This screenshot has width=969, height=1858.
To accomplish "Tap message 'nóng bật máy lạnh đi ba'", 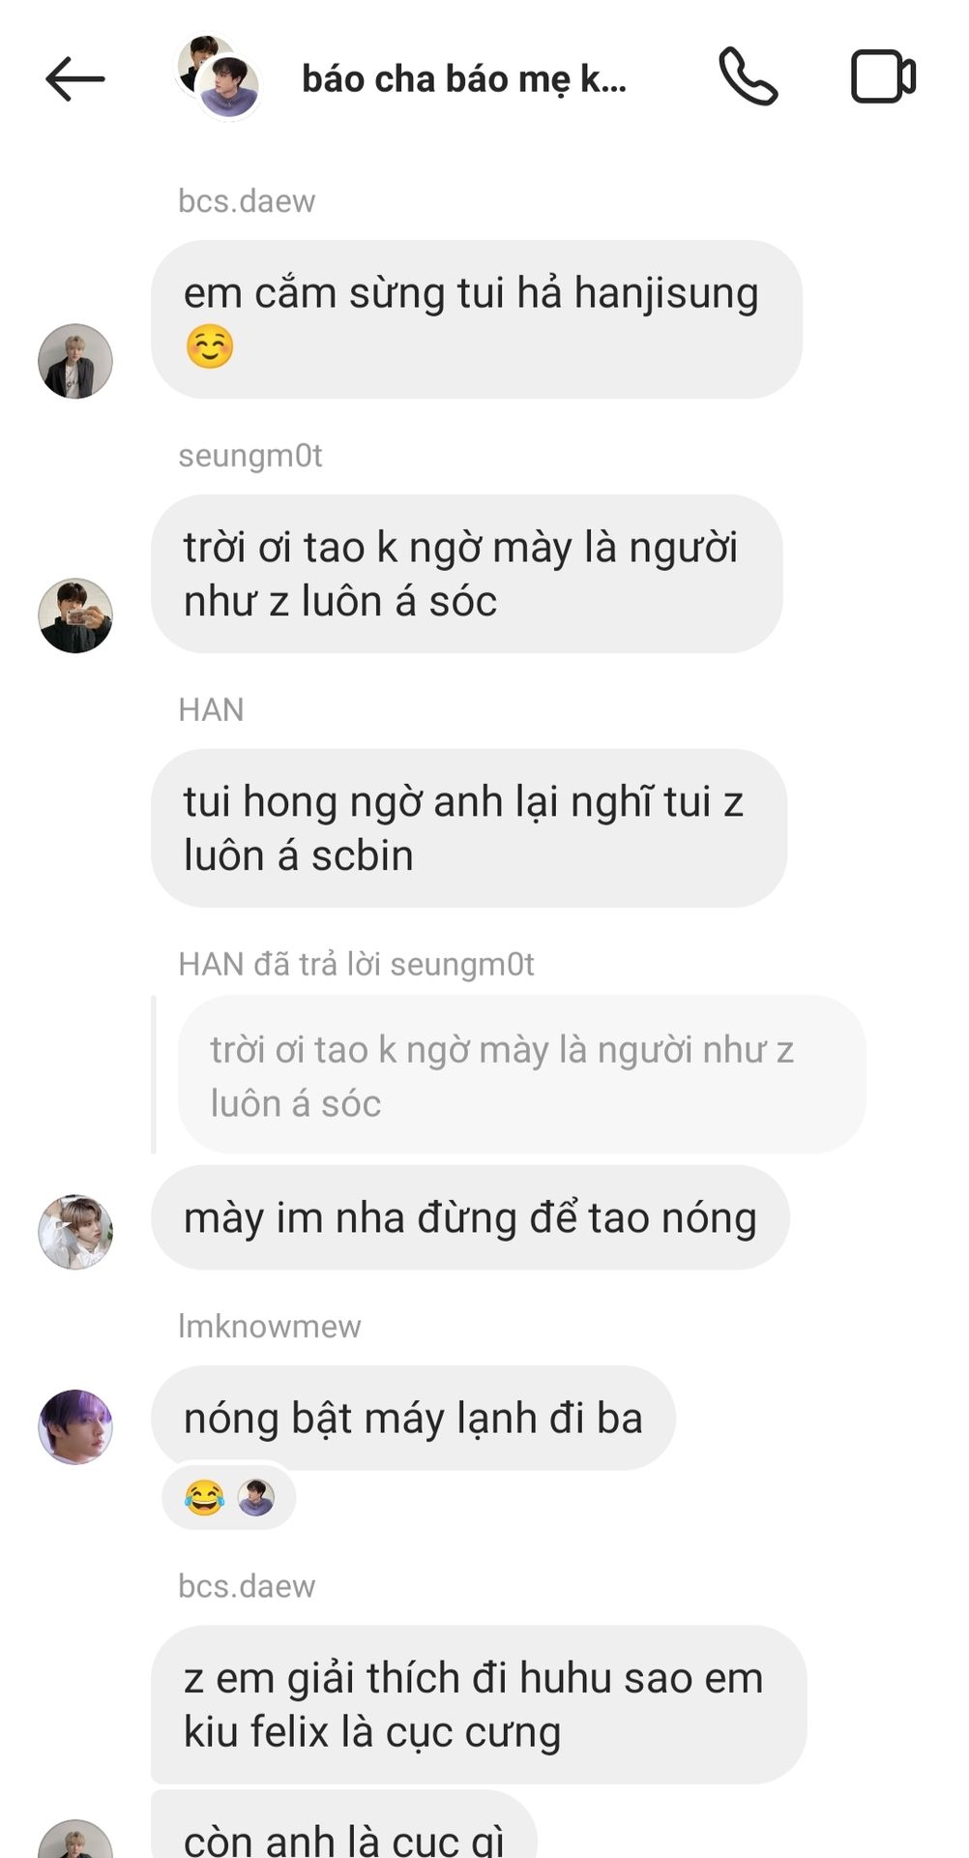I will (x=413, y=1419).
